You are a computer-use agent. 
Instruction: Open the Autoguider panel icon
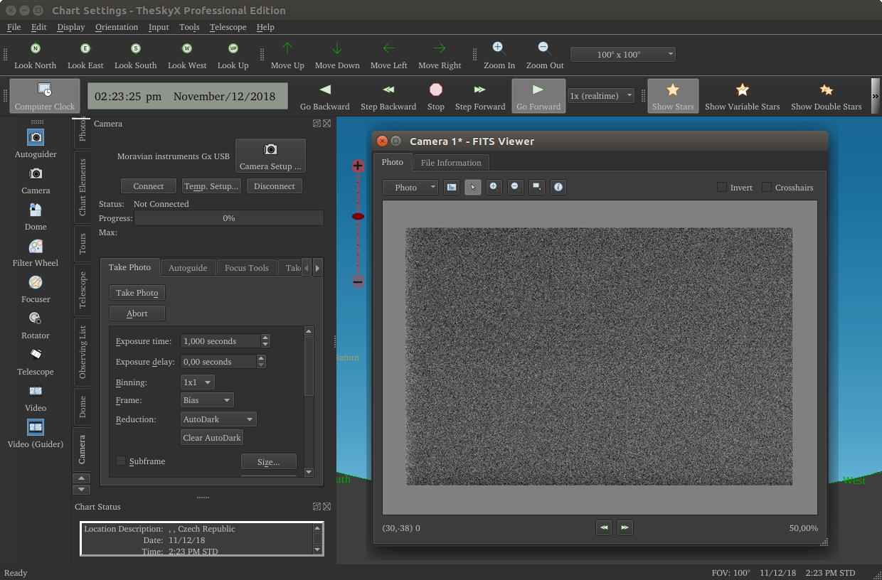click(36, 137)
